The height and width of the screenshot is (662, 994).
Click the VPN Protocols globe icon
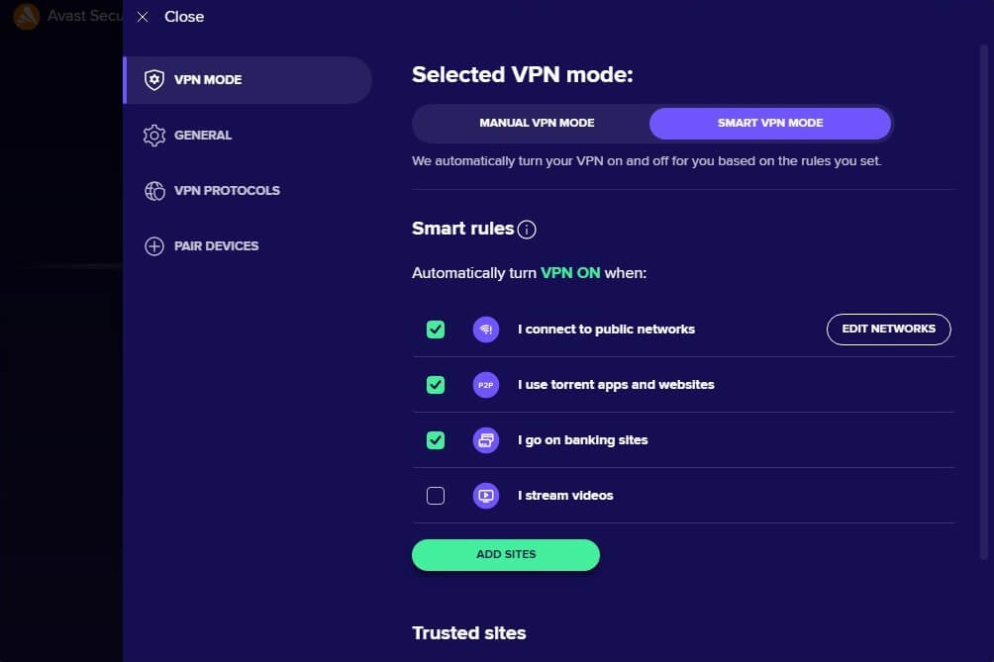[155, 190]
